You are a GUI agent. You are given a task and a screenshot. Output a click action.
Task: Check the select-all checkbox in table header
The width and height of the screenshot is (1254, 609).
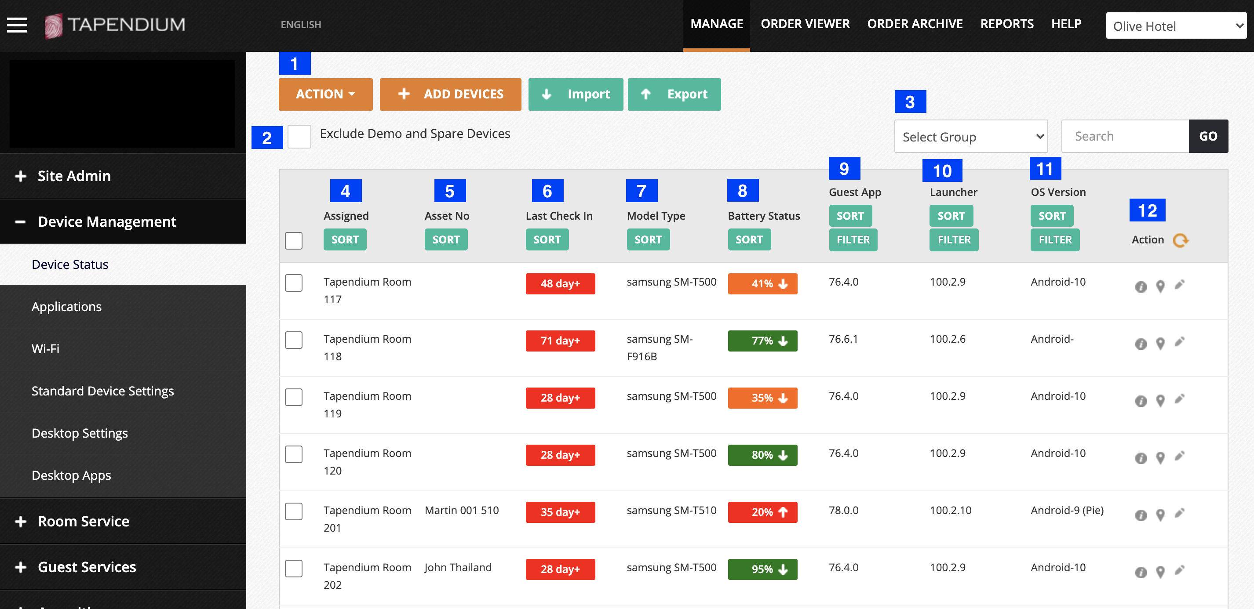pos(294,240)
